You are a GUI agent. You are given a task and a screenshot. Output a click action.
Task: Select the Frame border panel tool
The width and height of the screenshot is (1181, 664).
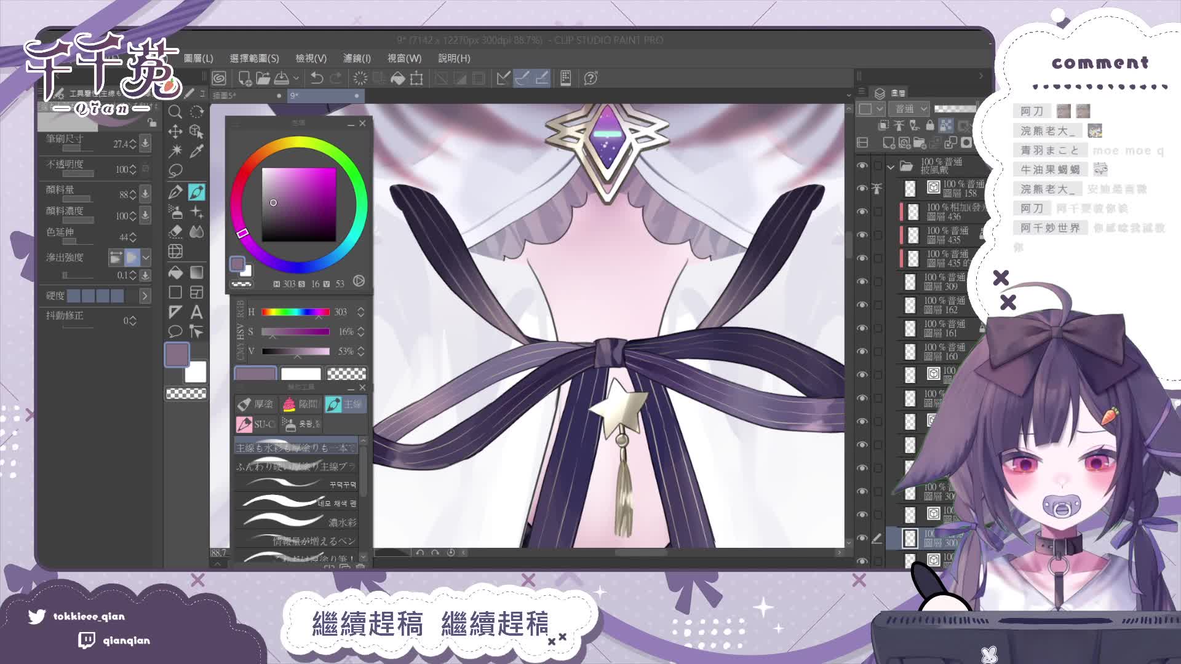[x=197, y=292]
